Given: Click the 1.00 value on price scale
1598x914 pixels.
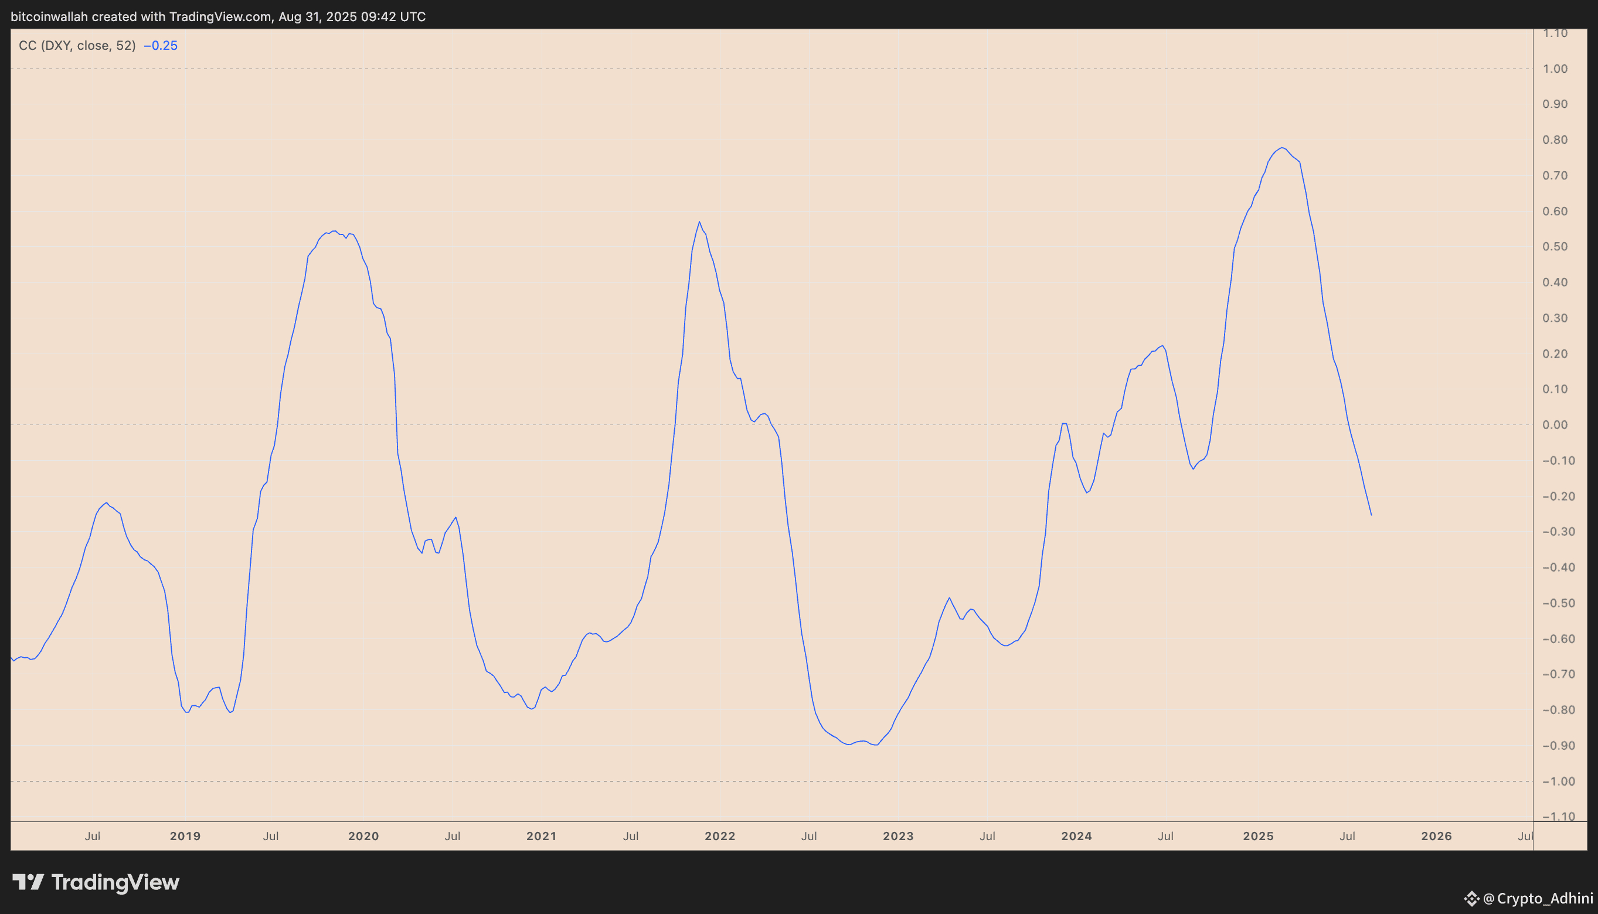Looking at the screenshot, I should pyautogui.click(x=1555, y=69).
